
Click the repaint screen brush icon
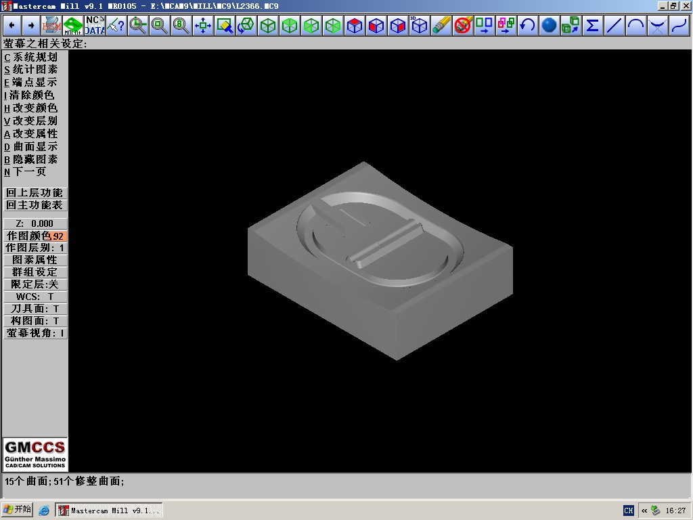pos(225,26)
